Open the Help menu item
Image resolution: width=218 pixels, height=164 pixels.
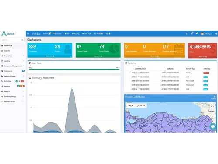108,34
